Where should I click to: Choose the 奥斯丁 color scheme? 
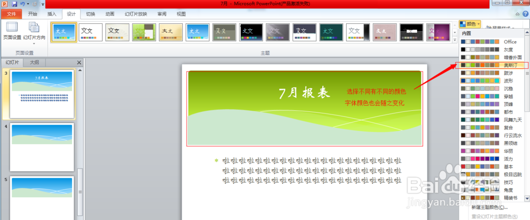(x=492, y=65)
